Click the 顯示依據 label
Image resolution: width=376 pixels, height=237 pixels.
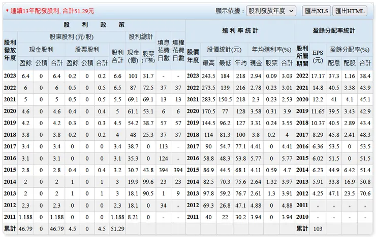click(230, 11)
